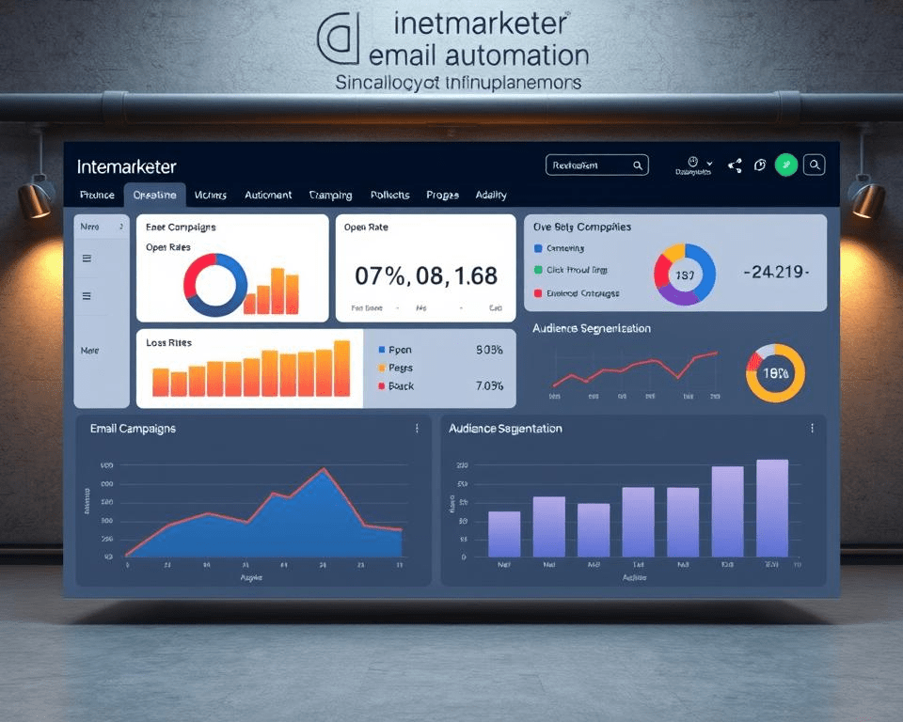This screenshot has width=903, height=722.
Task: Select the highlighted Oreatine tab
Action: click(154, 196)
